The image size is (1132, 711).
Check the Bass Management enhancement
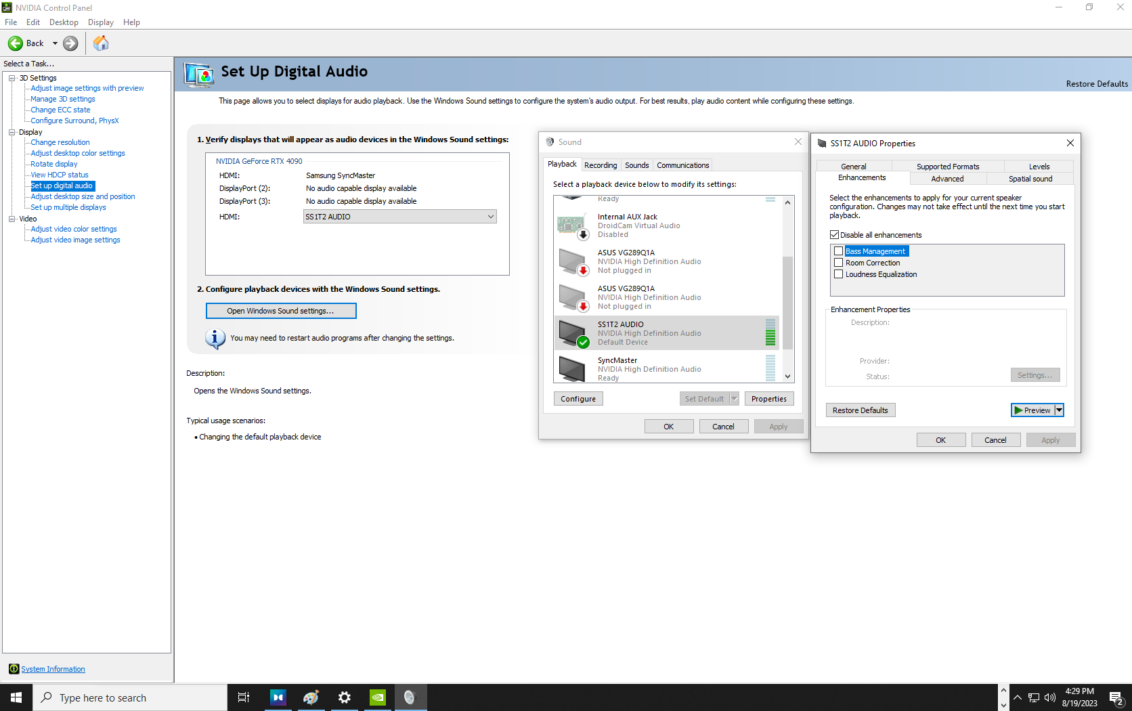838,251
